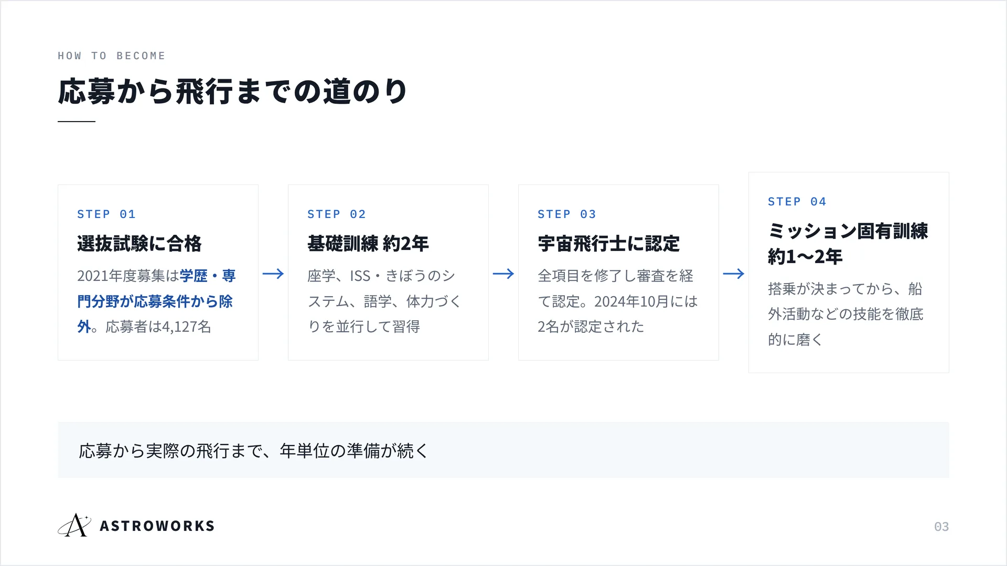
Task: Click the highlighted text '学歴・専門分野が応募条件から除外'
Action: pyautogui.click(x=156, y=301)
